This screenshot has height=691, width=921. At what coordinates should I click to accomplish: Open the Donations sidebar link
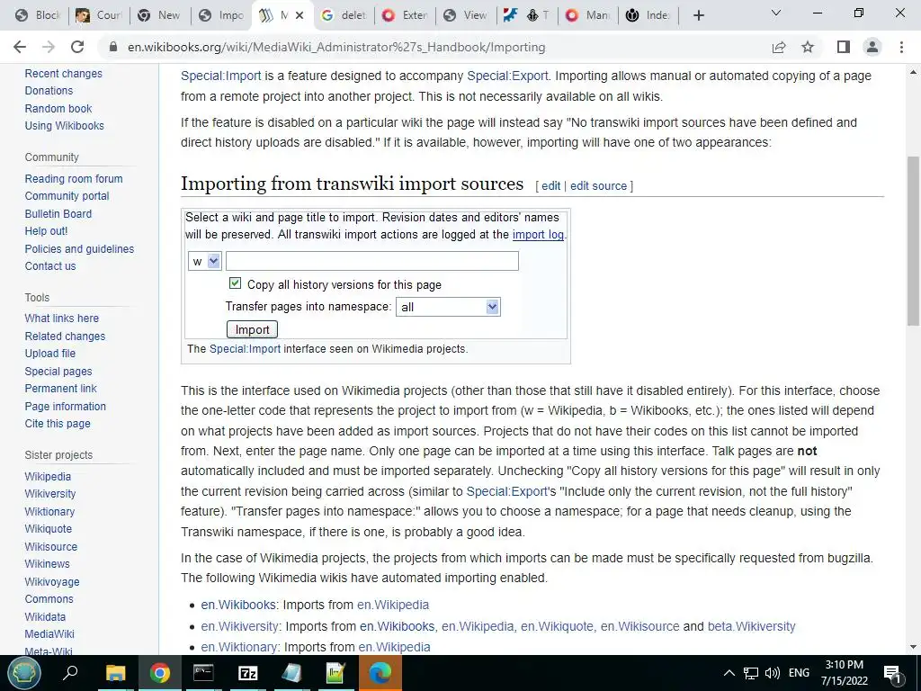(x=49, y=91)
